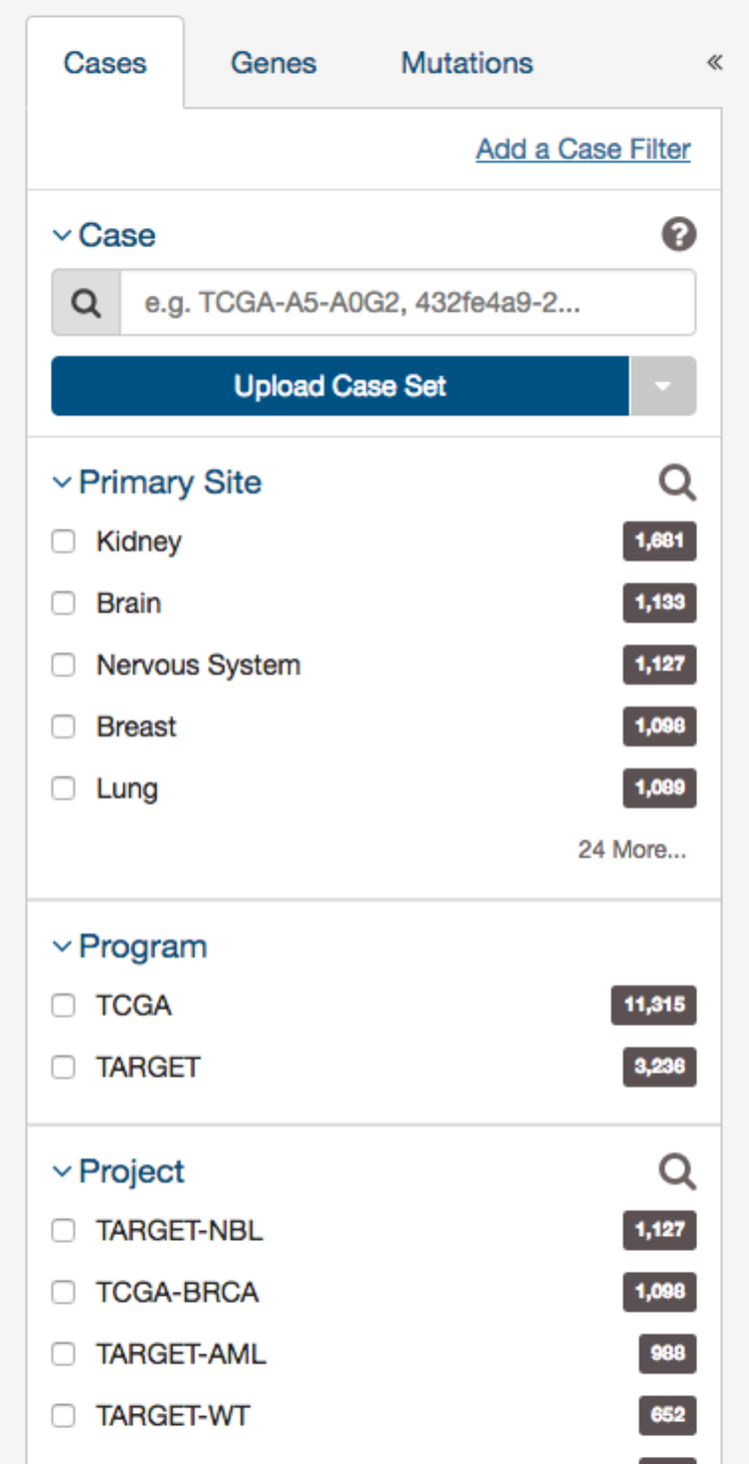
Task: Collapse the Case section chevron
Action: (63, 236)
